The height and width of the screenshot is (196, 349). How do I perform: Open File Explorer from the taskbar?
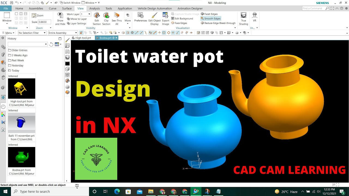tap(151, 191)
